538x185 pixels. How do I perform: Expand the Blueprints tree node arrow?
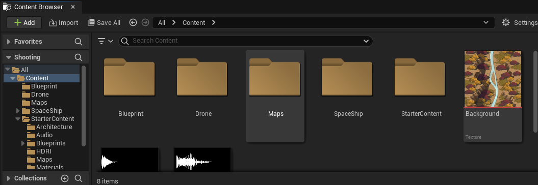coord(23,143)
